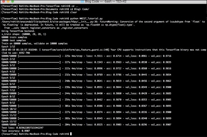This screenshot has width=207, height=137.
Task: Click 'Using TensorFlow backend.' line
Action: [x=18, y=31]
